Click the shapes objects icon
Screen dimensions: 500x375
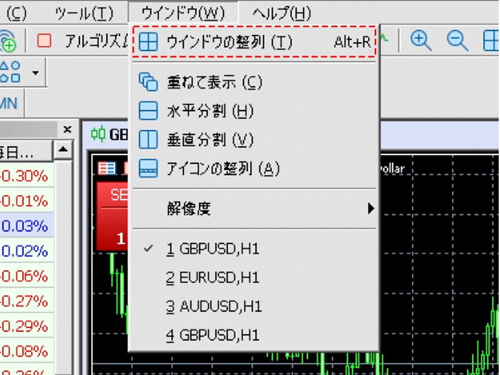tap(11, 72)
